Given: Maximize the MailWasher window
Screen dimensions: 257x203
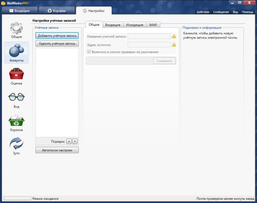Looking at the screenshot, I should click(x=240, y=3).
